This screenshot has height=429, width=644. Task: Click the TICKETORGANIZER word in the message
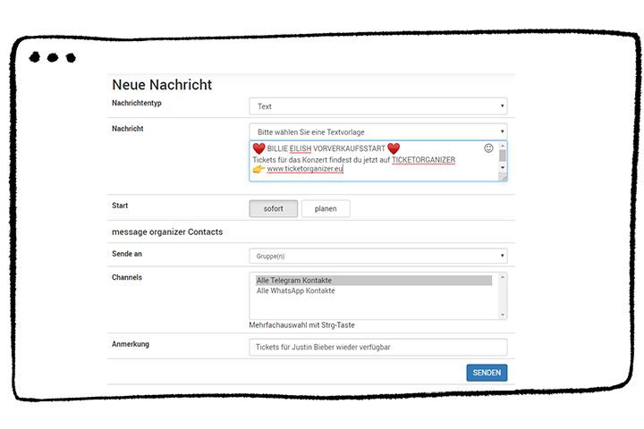pyautogui.click(x=423, y=160)
